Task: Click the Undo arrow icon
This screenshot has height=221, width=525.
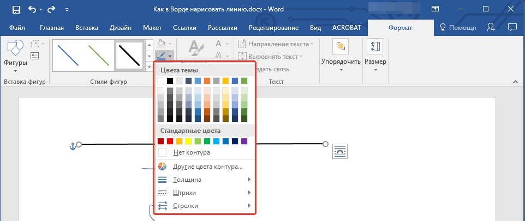Action: [x=32, y=9]
